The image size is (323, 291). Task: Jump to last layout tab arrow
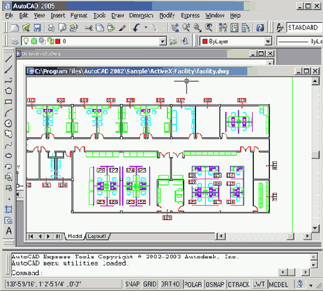(58, 236)
